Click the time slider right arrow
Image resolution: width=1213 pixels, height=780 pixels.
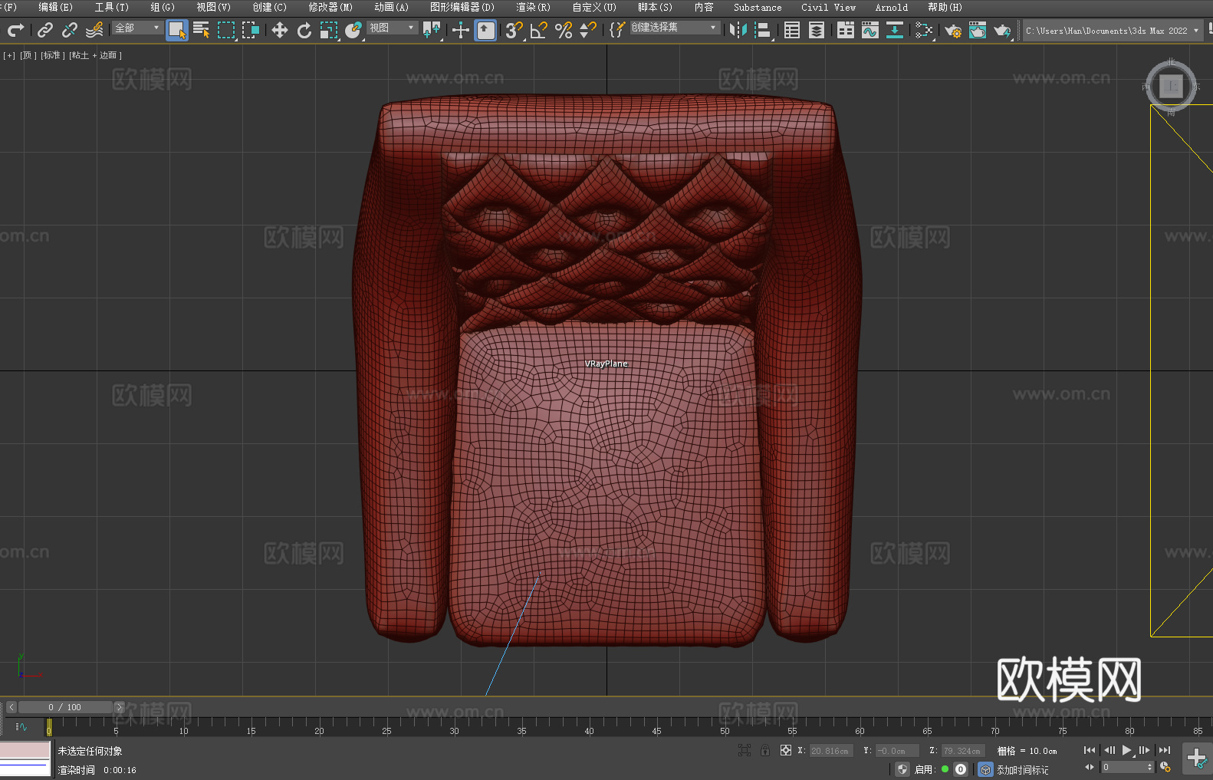point(119,707)
